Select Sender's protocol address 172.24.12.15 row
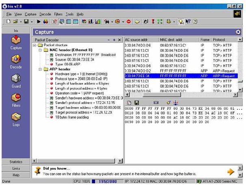This screenshot has width=246, height=185. (x=82, y=103)
